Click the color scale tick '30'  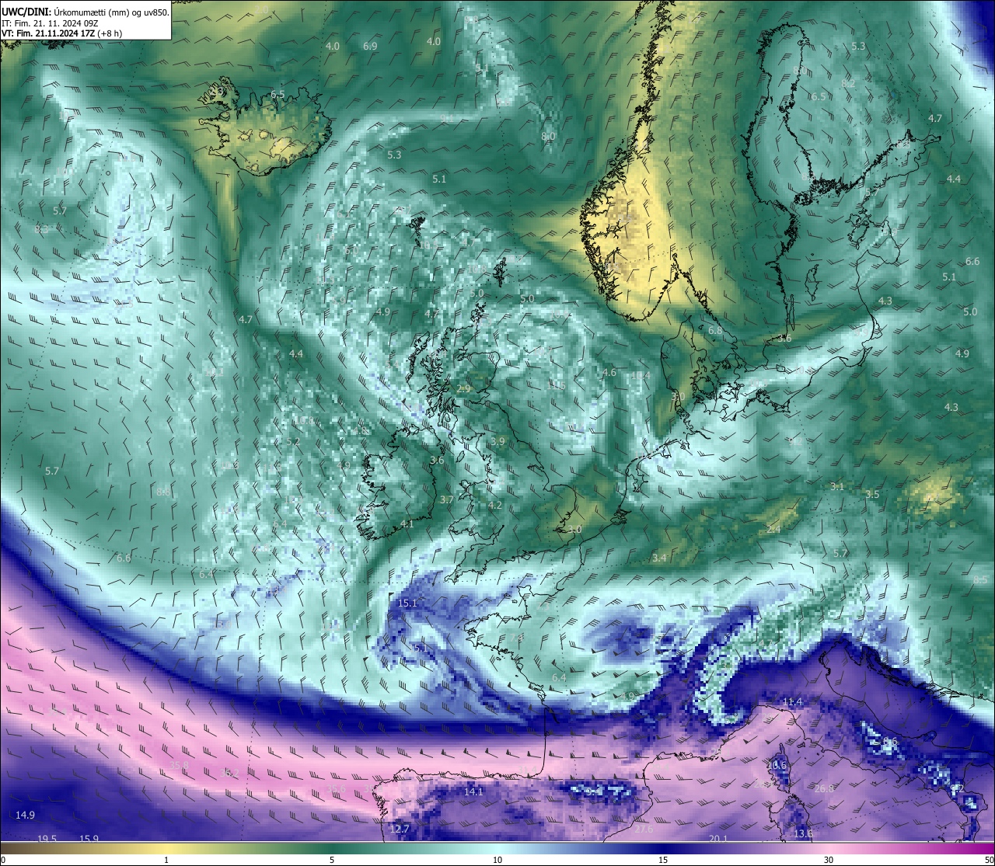[829, 860]
